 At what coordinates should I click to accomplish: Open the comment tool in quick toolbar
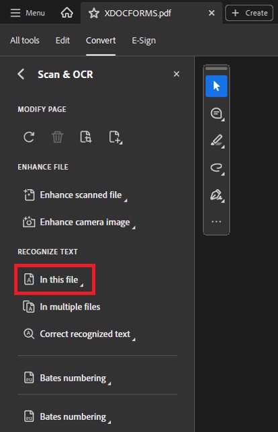tap(217, 114)
